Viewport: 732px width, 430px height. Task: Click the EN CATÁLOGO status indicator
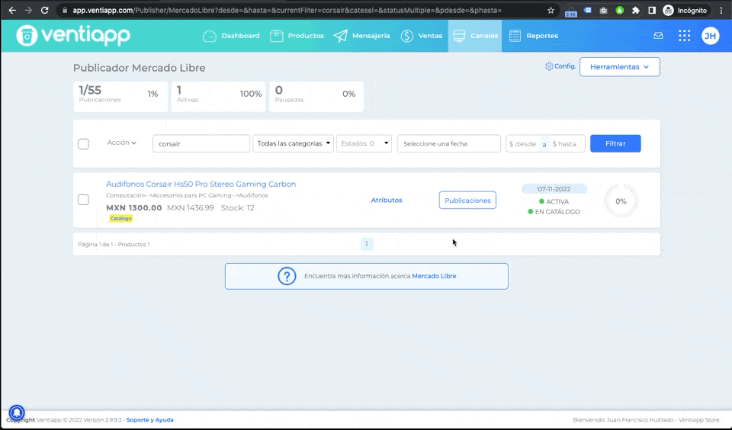[x=554, y=212]
